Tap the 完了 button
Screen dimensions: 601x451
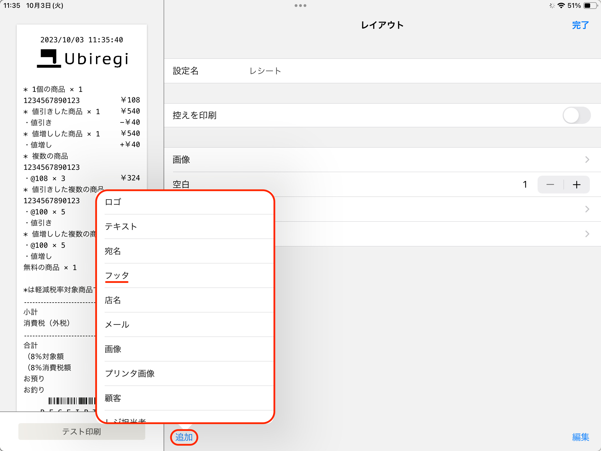coord(580,25)
